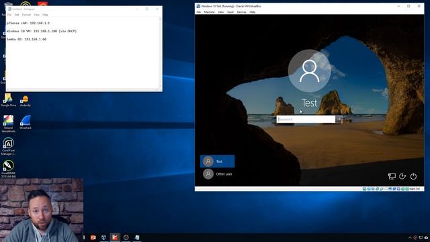Open VirtualBox Machine menu
The width and height of the screenshot is (430, 242).
pos(209,12)
